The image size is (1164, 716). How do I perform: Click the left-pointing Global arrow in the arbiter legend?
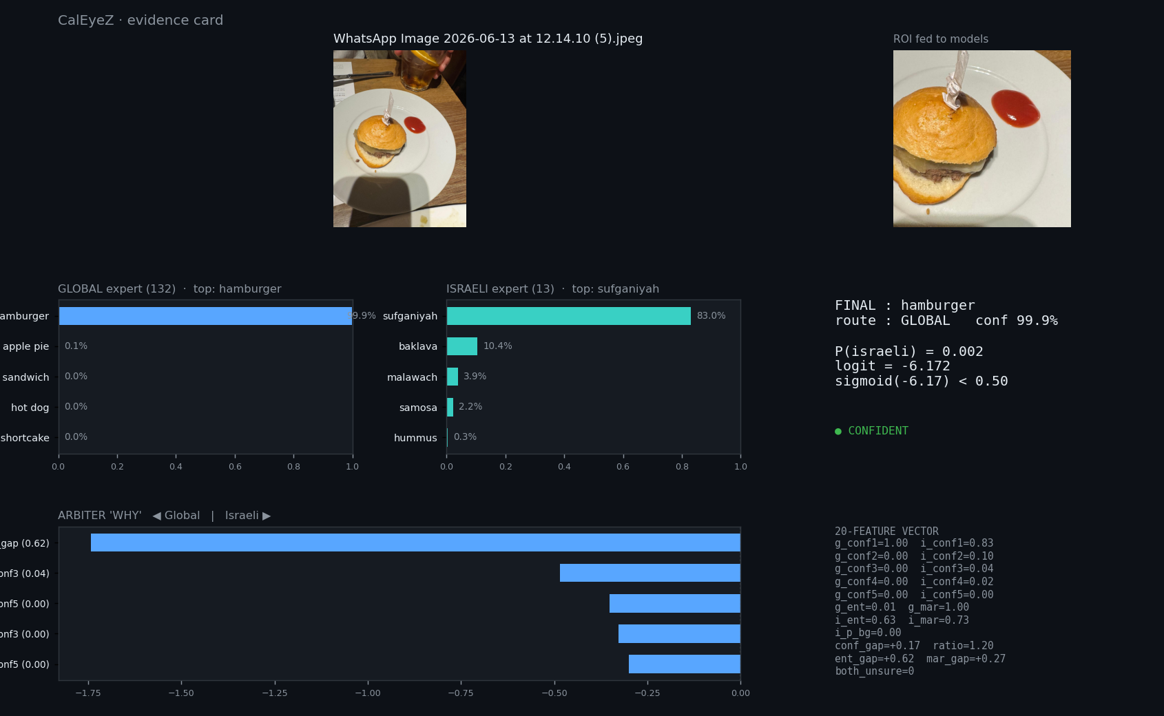(x=156, y=516)
